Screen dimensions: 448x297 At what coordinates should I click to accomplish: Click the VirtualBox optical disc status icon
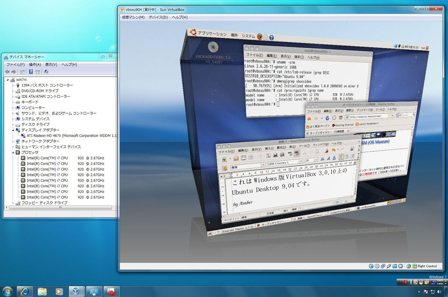377,266
